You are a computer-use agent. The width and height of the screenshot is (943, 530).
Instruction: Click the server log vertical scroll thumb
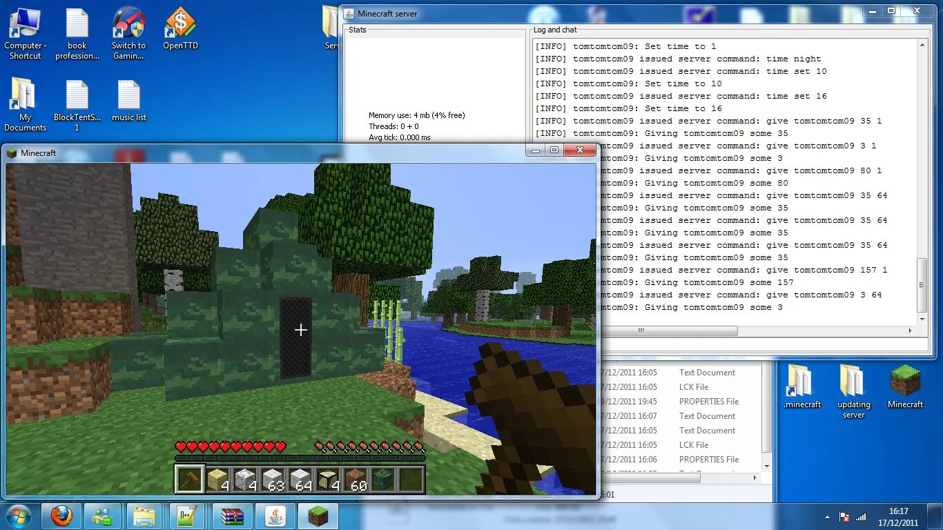922,286
